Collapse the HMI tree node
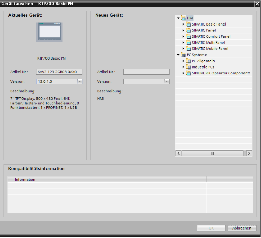Image resolution: width=261 pixels, height=238 pixels. tap(178, 18)
